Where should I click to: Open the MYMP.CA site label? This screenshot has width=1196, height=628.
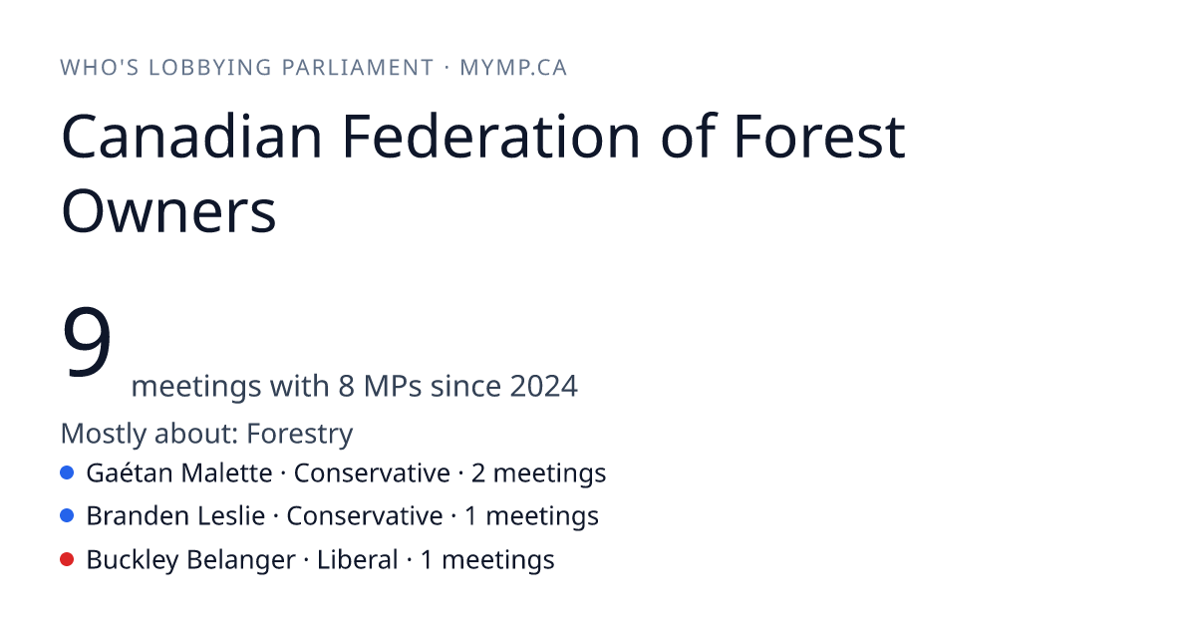(x=513, y=68)
